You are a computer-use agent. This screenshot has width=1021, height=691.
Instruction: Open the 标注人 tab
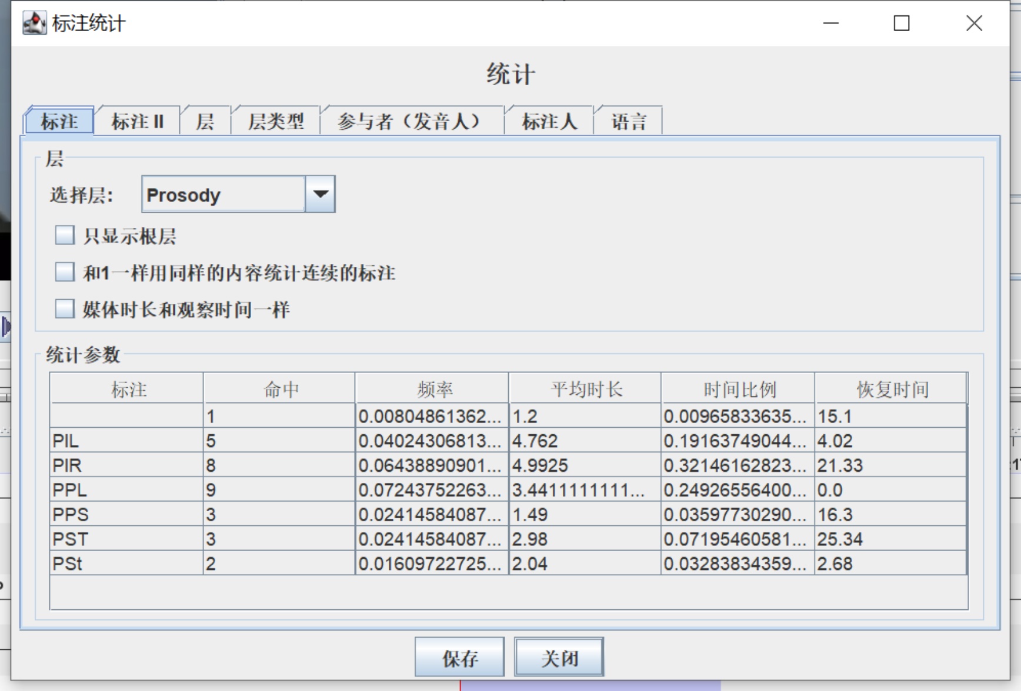click(x=549, y=122)
